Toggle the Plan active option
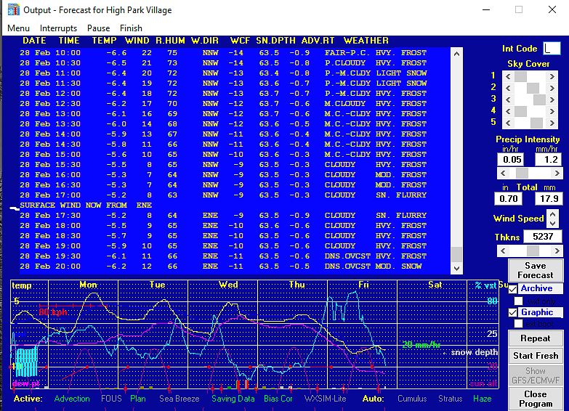 point(138,399)
